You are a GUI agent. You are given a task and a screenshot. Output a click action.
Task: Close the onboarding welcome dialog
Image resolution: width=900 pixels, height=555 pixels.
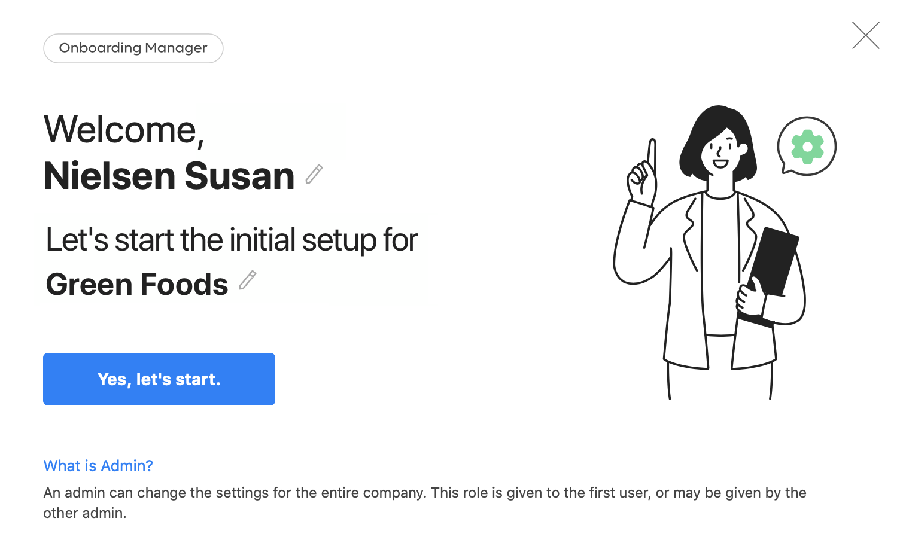tap(865, 35)
